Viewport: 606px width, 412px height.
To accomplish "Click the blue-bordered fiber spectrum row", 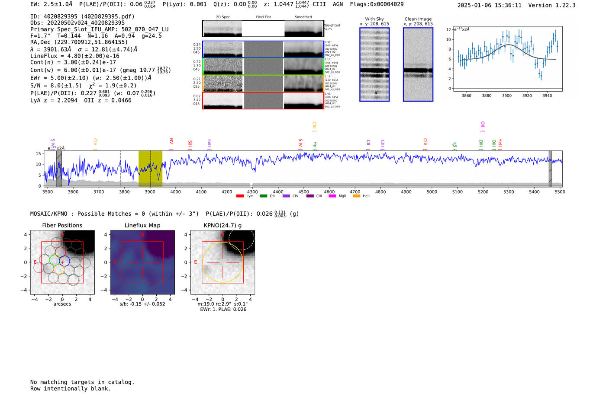I will click(x=263, y=49).
